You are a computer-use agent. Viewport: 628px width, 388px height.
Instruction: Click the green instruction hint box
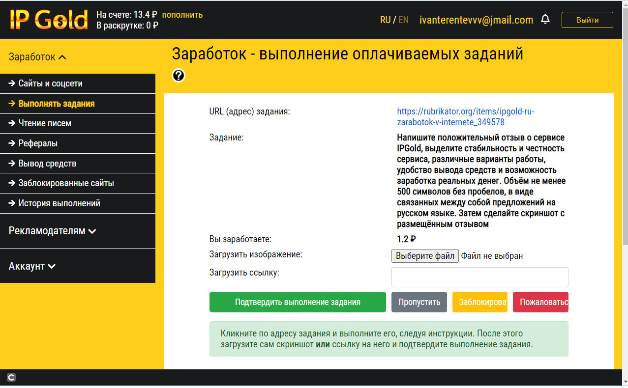tap(389, 339)
